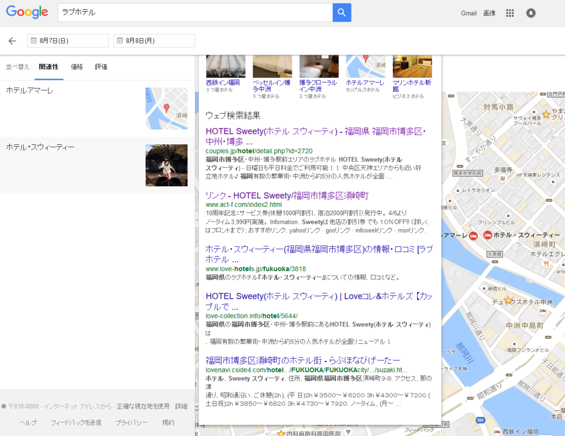Open the notifications bell icon
Image resolution: width=565 pixels, height=436 pixels.
(531, 13)
